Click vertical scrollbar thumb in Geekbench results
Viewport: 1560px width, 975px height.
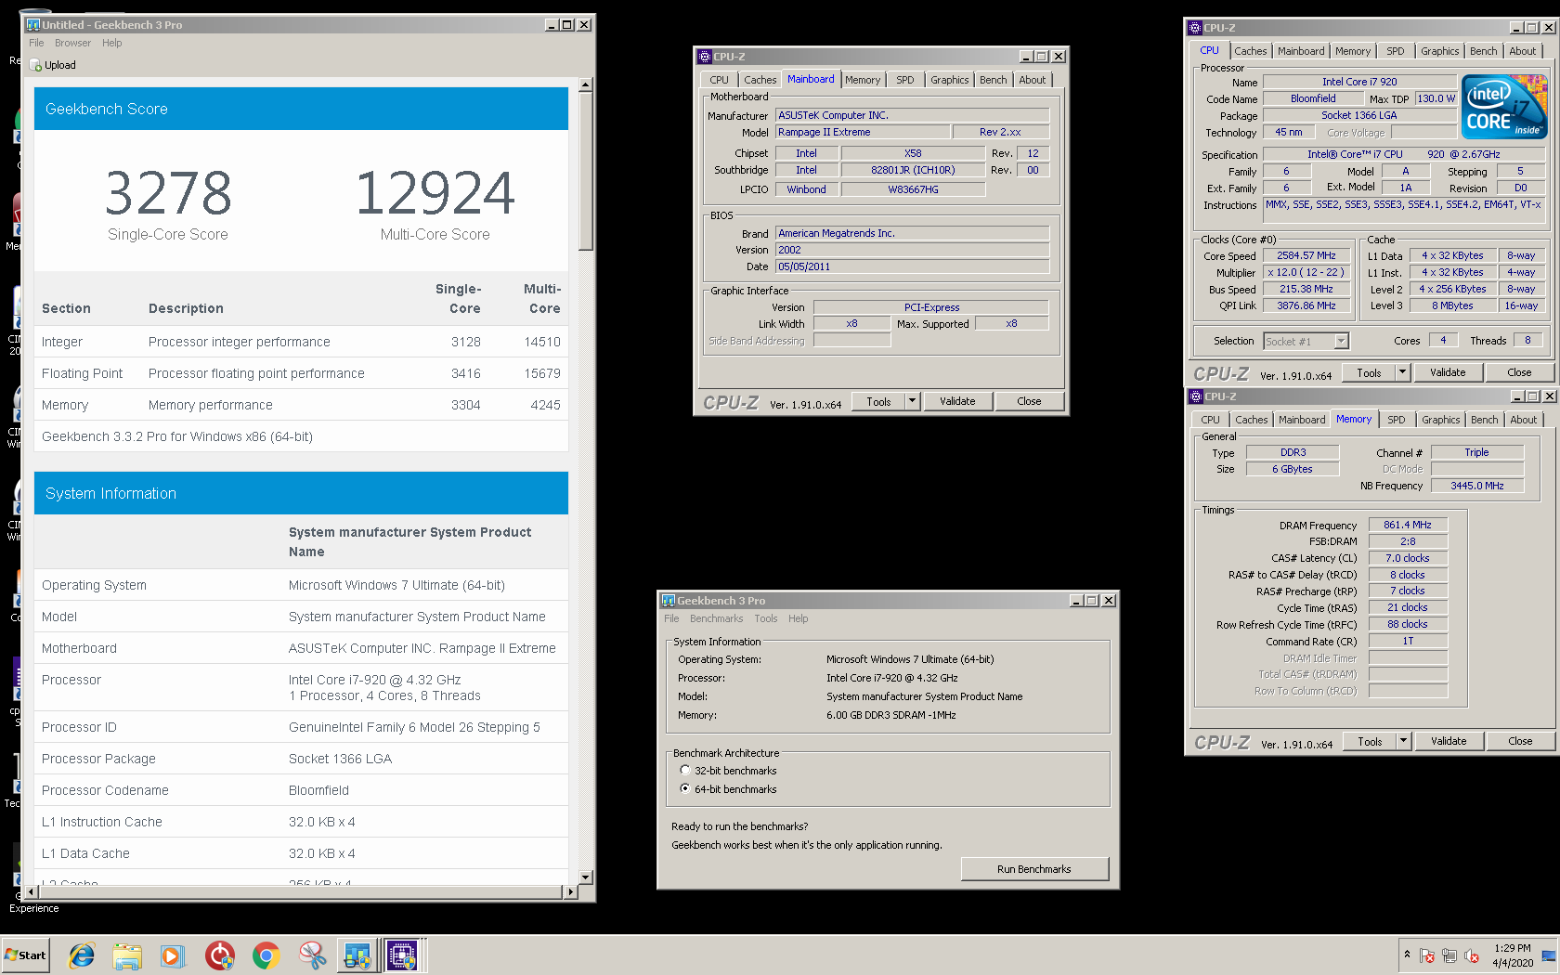coord(585,171)
